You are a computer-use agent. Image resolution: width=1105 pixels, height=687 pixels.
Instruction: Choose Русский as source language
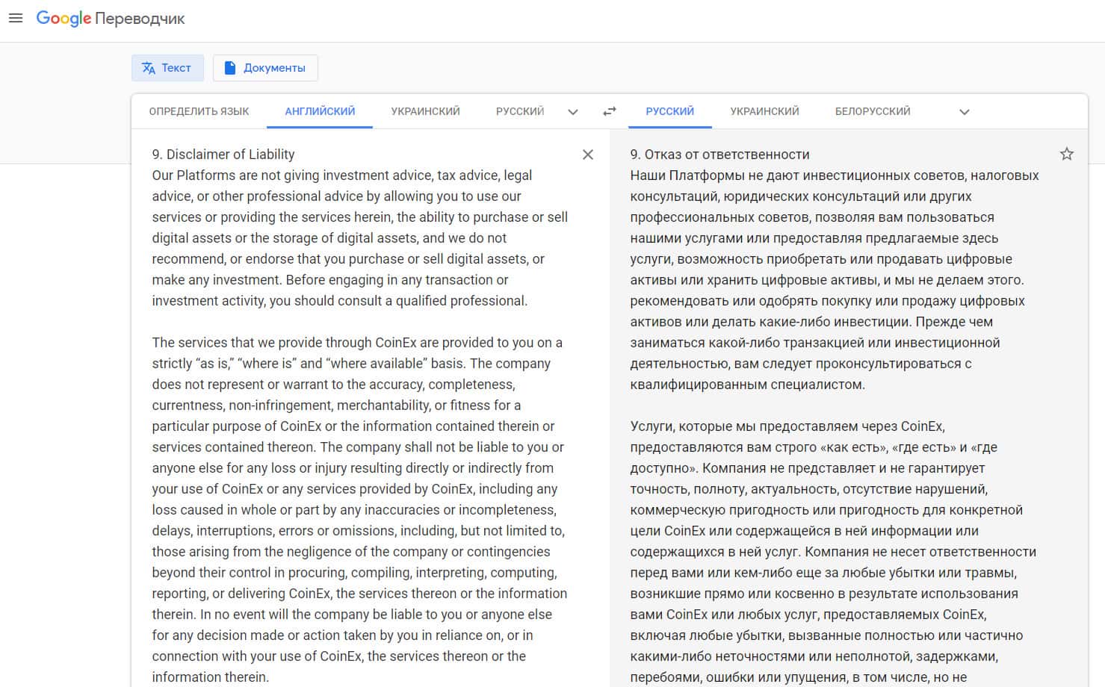(520, 111)
